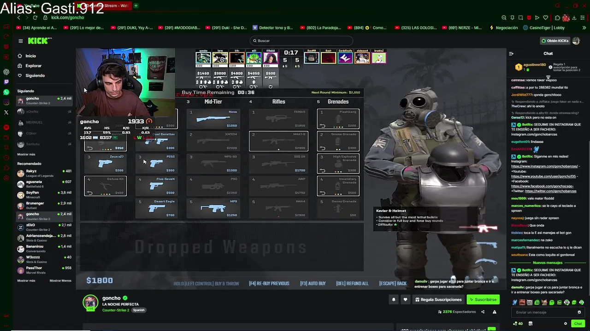Open Detectar tono y B... bookmark
The height and width of the screenshot is (331, 590).
pos(273,28)
